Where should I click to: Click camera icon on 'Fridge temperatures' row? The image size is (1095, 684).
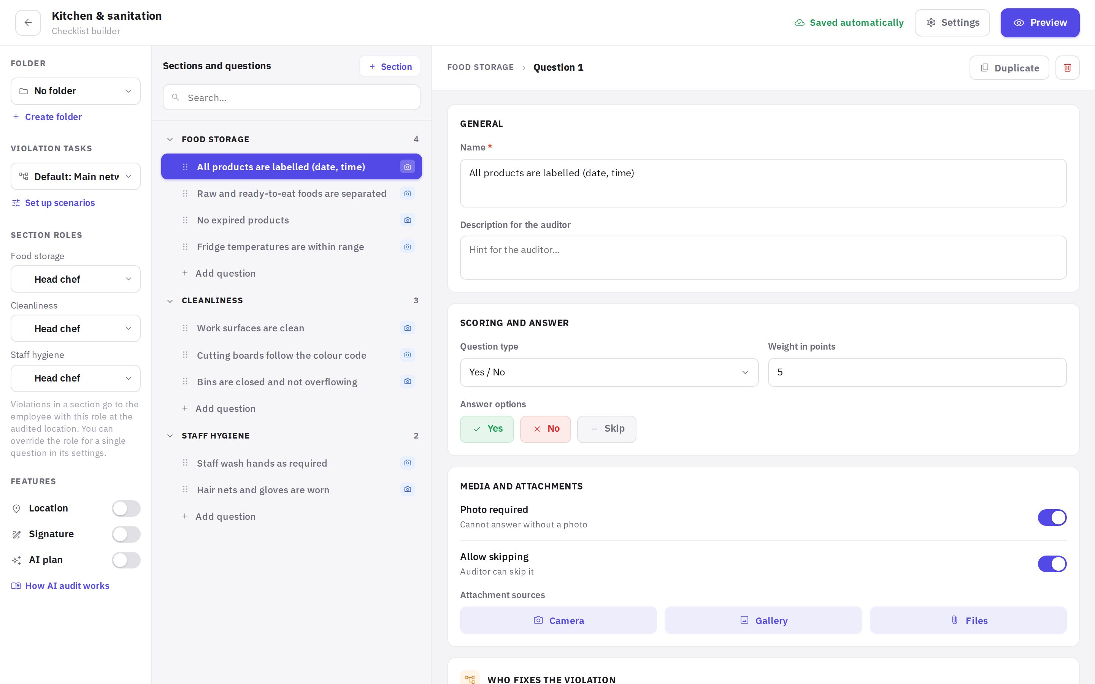click(407, 247)
